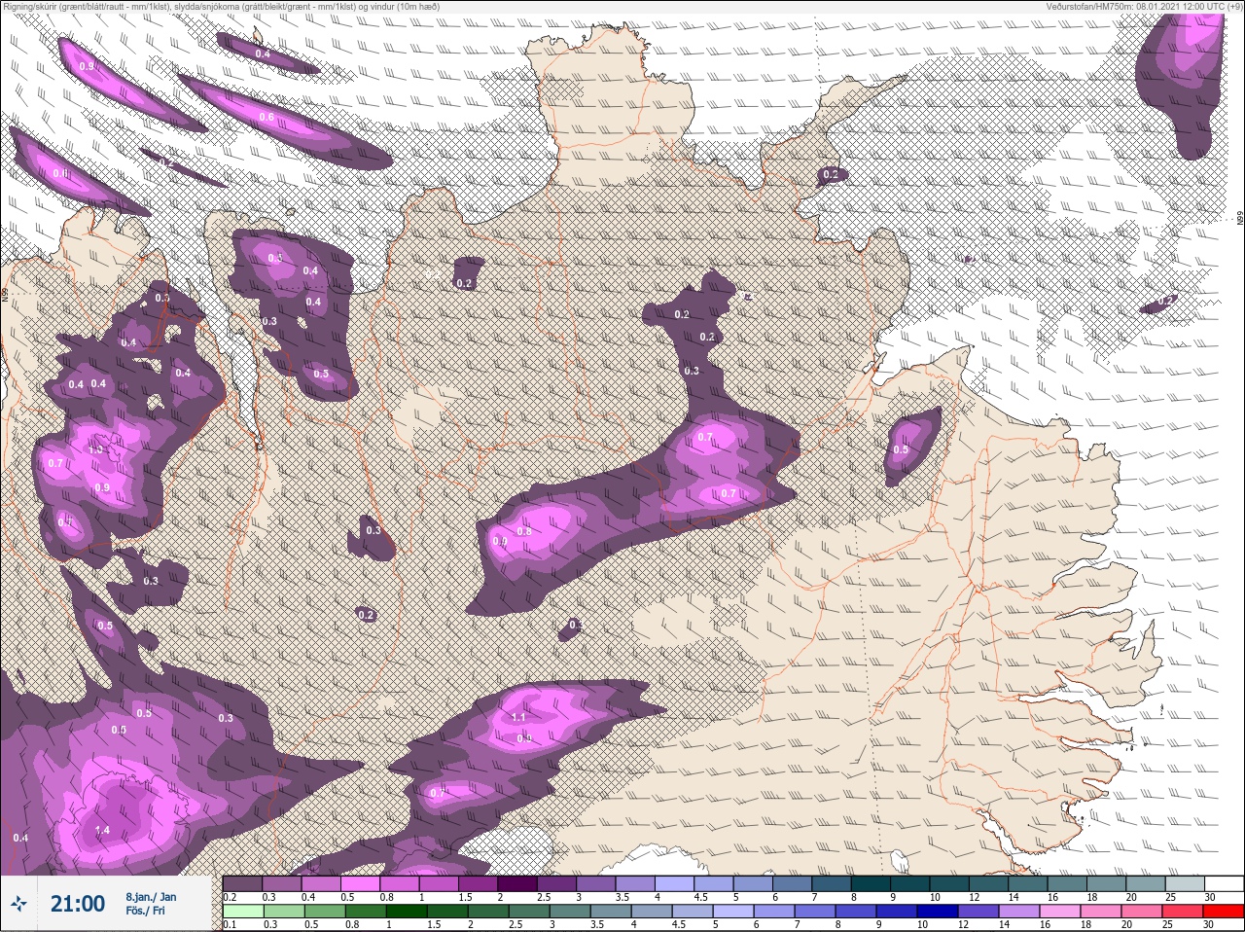Pick the darkest green 1–1.5 swatch in bottom legend
1245x932 pixels.
[406, 911]
